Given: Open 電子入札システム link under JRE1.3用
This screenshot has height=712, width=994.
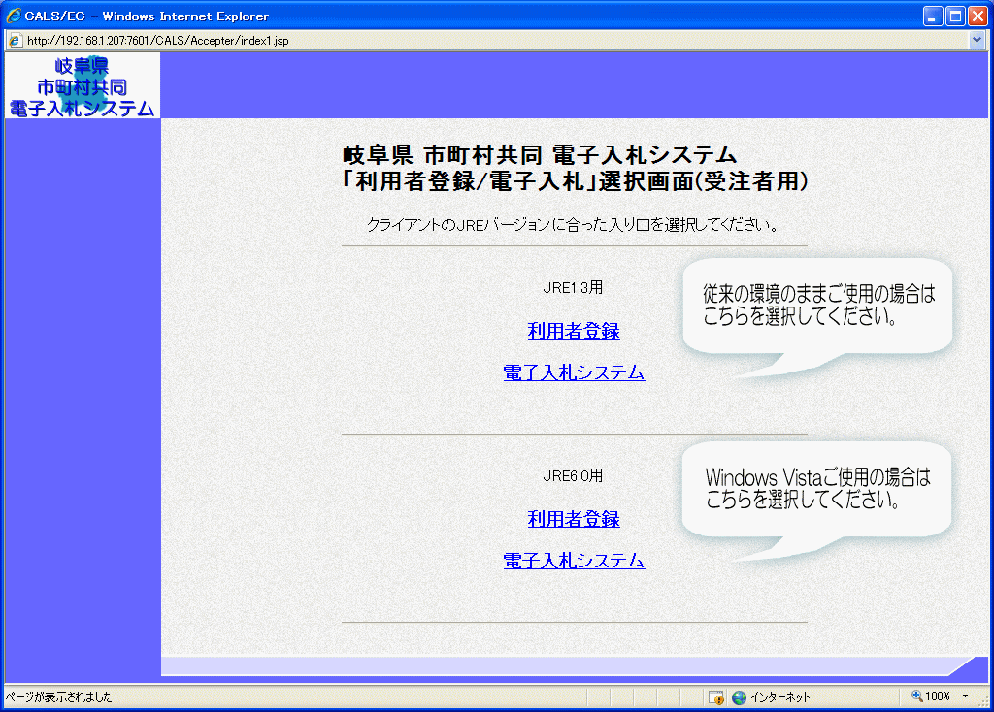Looking at the screenshot, I should 574,372.
